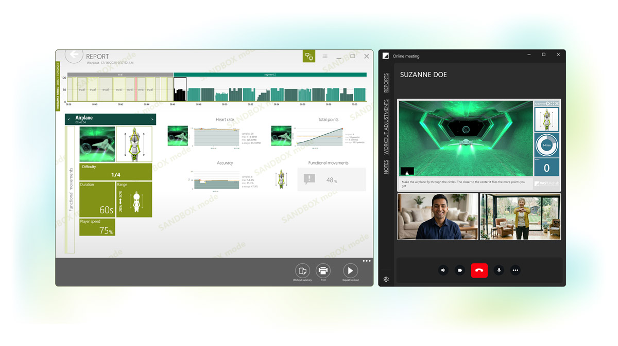618x346 pixels.
Task: Select the therapist's video feed
Action: pyautogui.click(x=438, y=216)
